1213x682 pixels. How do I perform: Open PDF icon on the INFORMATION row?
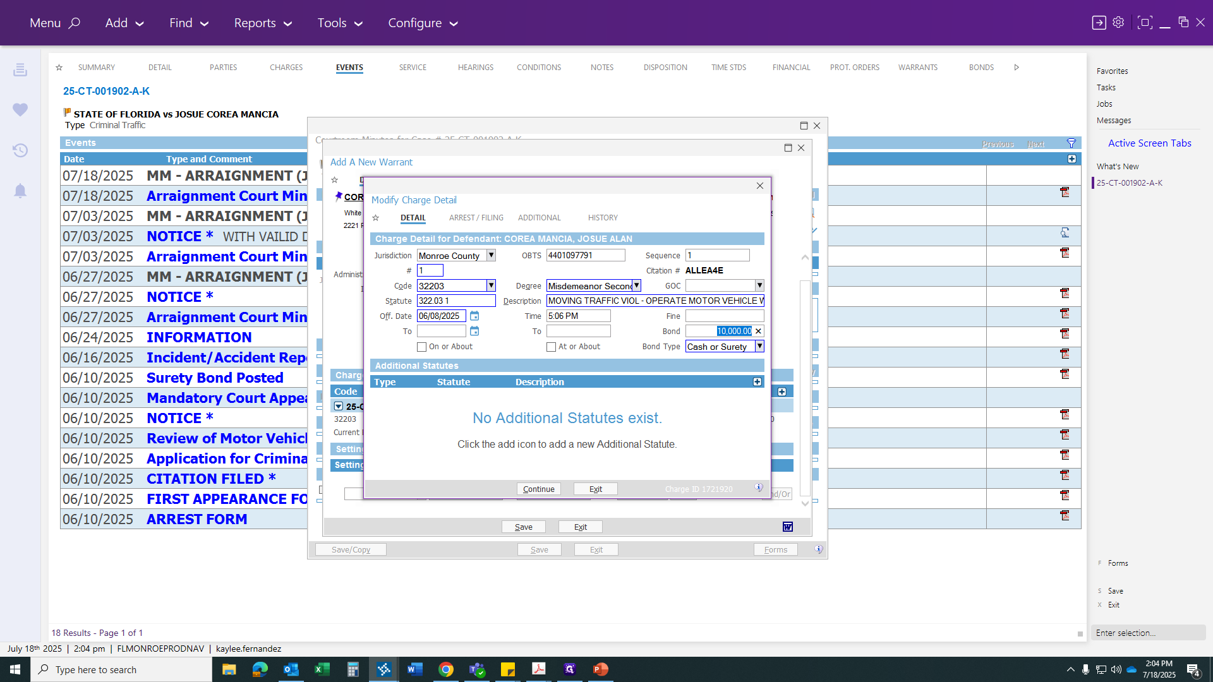[x=1065, y=333]
